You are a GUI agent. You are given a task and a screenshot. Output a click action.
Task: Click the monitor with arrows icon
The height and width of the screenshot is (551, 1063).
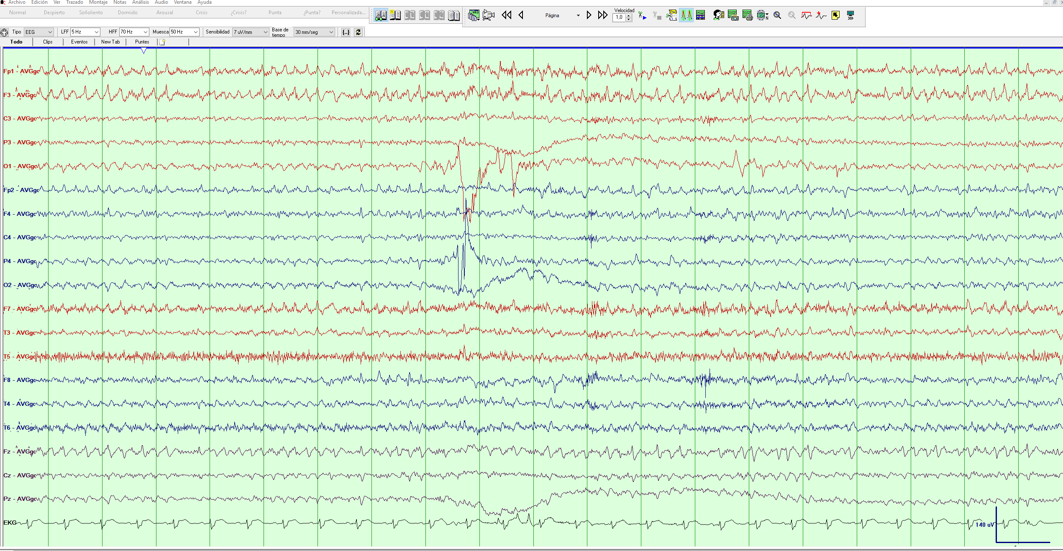(850, 15)
